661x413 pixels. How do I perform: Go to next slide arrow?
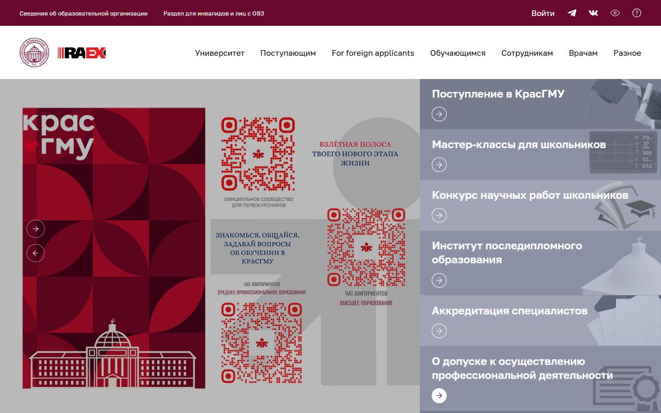(x=36, y=228)
